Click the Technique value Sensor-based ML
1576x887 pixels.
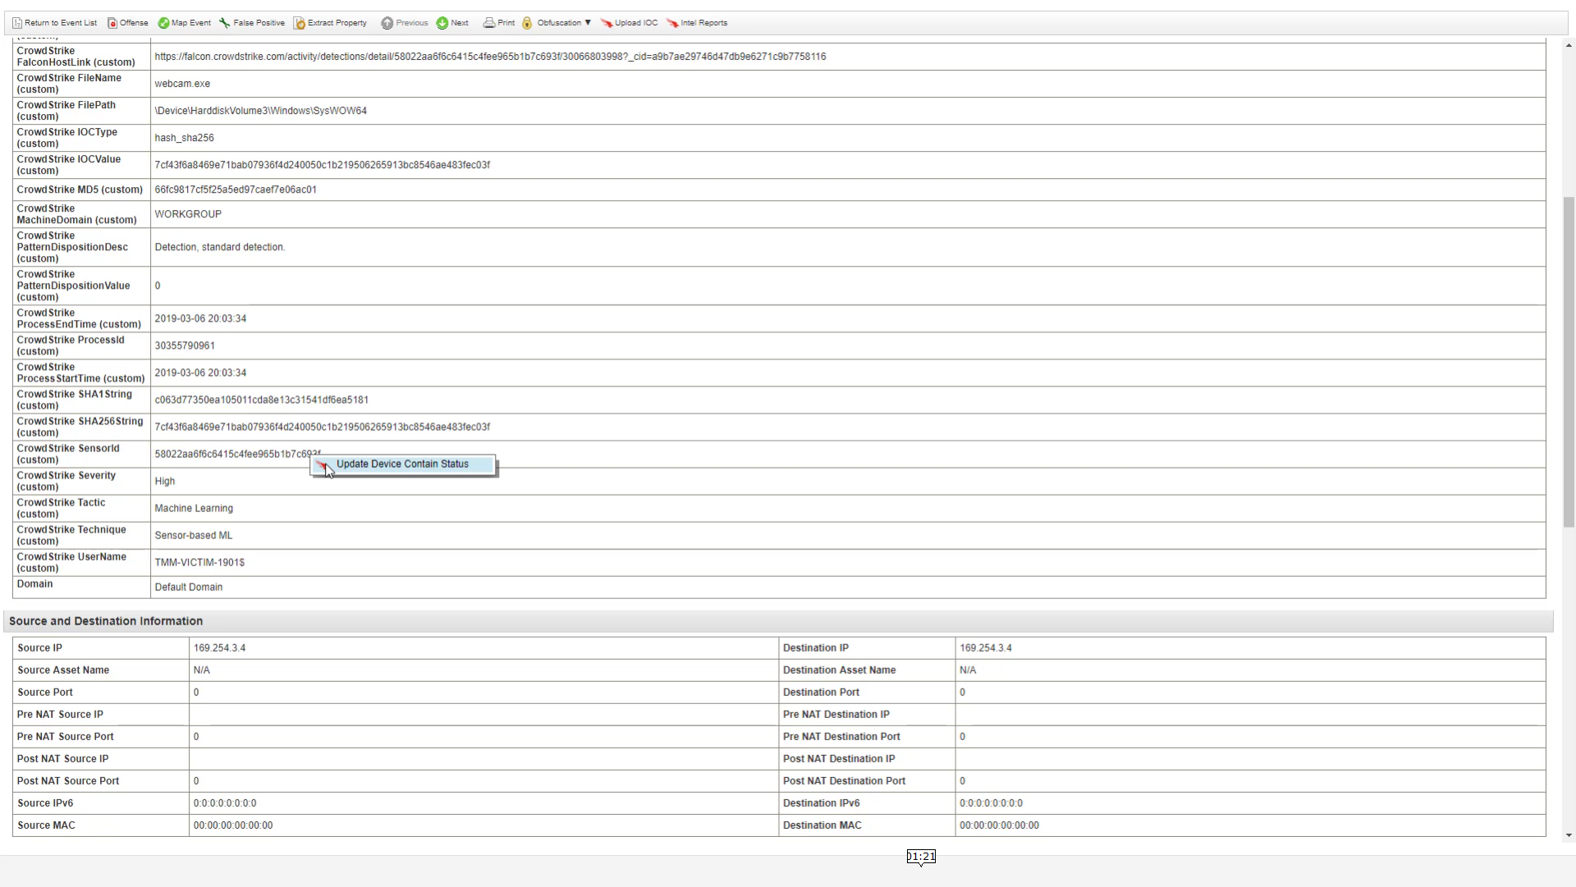pos(194,535)
